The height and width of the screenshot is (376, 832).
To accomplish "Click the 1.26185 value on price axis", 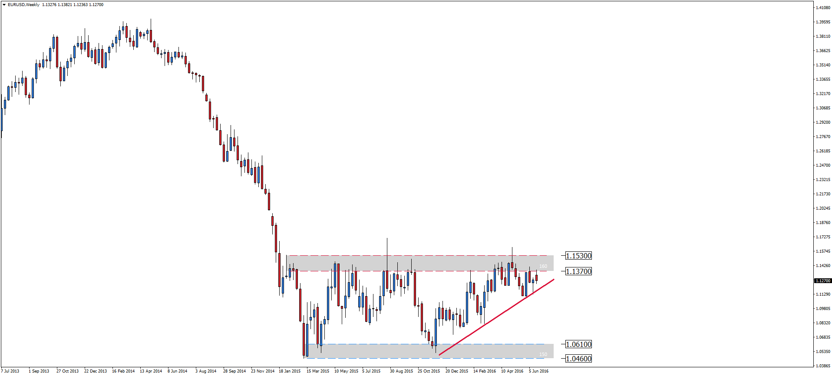I will click(x=823, y=151).
